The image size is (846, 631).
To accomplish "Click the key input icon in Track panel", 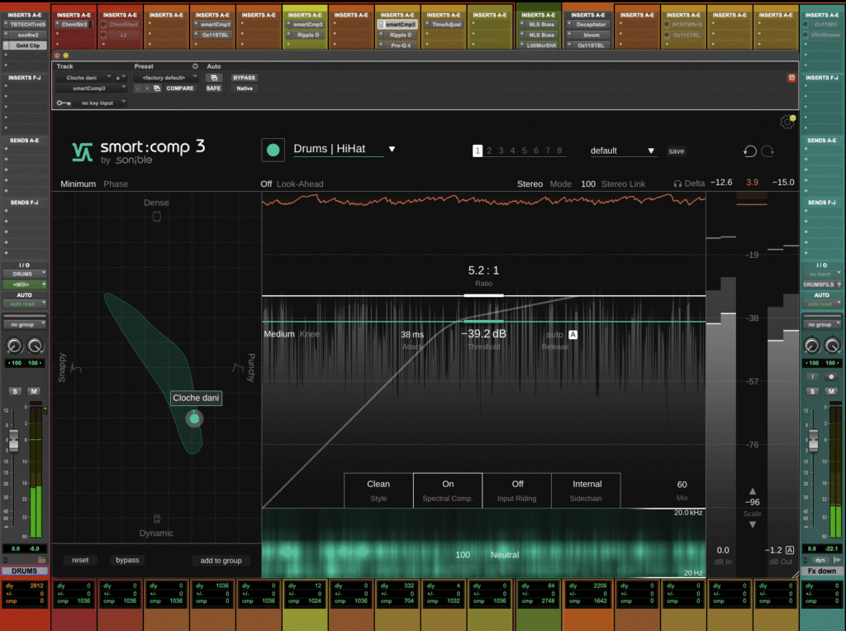I will pyautogui.click(x=62, y=102).
